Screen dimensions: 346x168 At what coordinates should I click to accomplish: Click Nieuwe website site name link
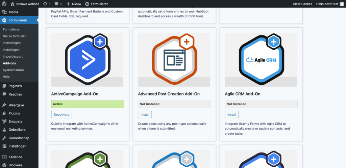click(x=28, y=4)
